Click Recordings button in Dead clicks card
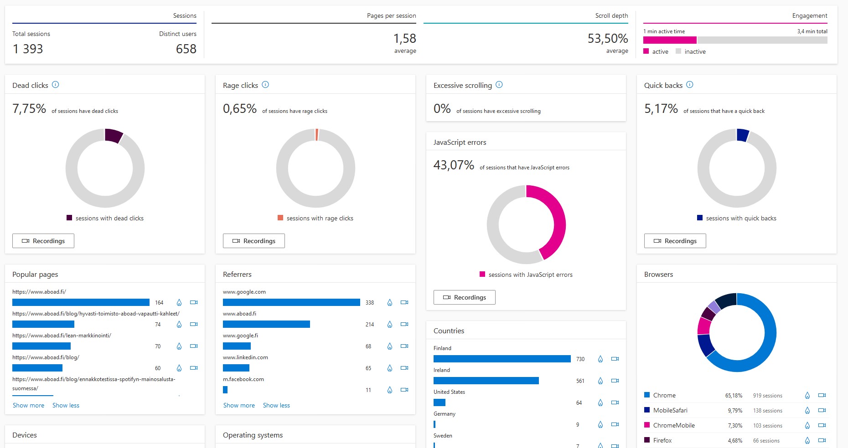This screenshot has height=448, width=848. (43, 241)
